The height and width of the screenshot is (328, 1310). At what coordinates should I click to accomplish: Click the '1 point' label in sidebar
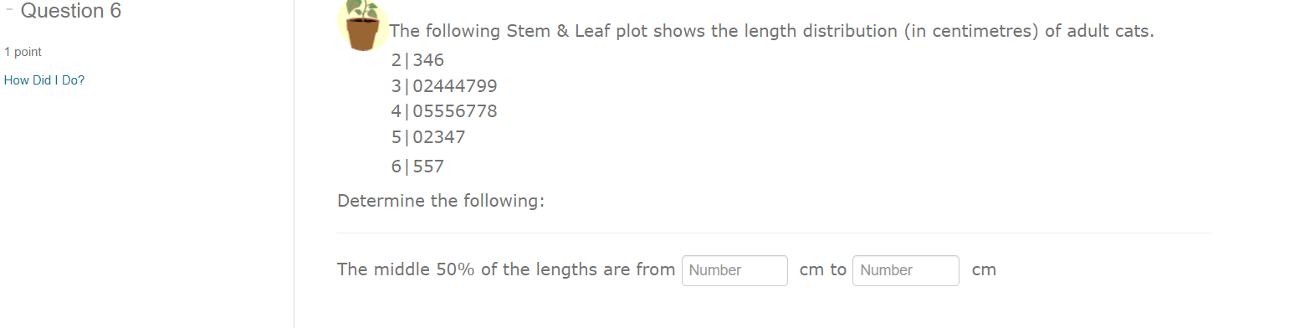tap(23, 52)
